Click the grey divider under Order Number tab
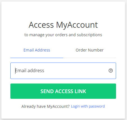The image size is (127, 120). [x=90, y=58]
